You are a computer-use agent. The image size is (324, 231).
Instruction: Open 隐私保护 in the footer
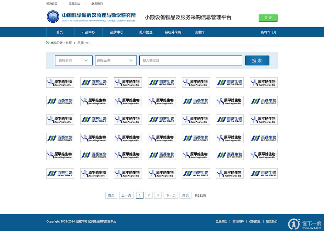pos(238,222)
